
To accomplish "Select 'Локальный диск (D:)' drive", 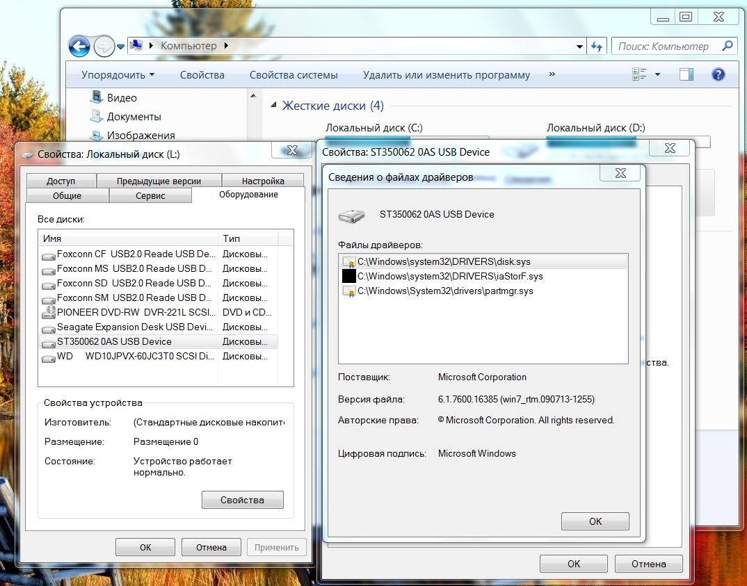I will click(x=595, y=128).
